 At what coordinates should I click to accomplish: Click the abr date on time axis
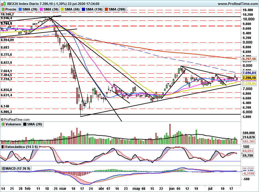pyautogui.click(x=101, y=189)
